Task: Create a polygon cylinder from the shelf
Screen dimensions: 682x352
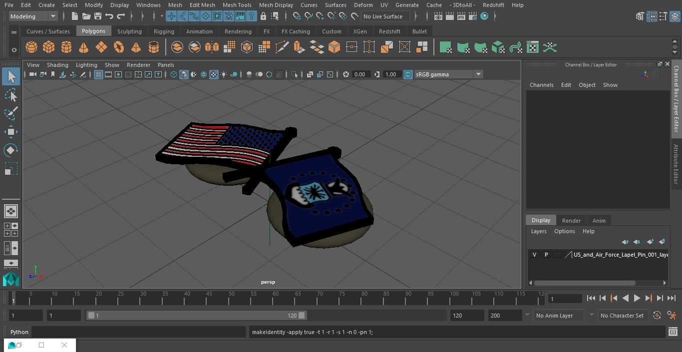Action: click(x=66, y=47)
